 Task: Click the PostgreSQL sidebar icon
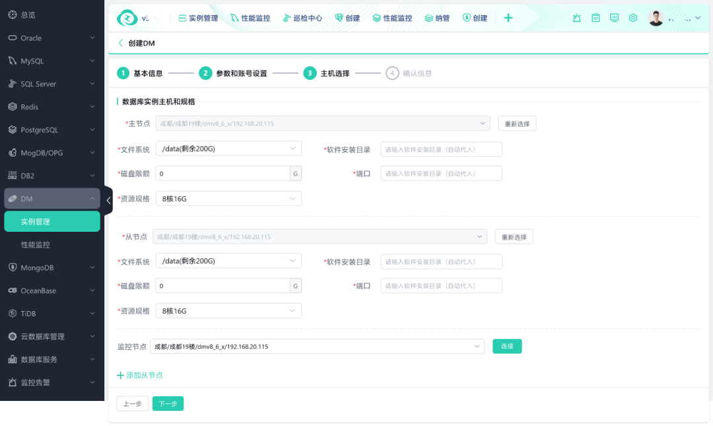pyautogui.click(x=13, y=129)
